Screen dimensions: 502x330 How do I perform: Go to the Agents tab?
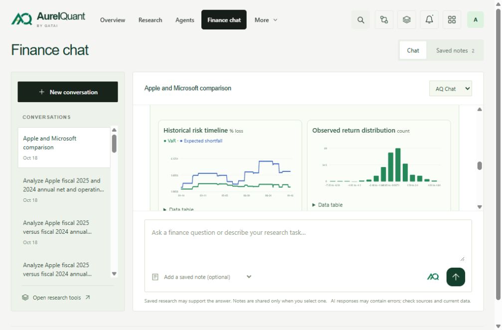[x=185, y=20]
